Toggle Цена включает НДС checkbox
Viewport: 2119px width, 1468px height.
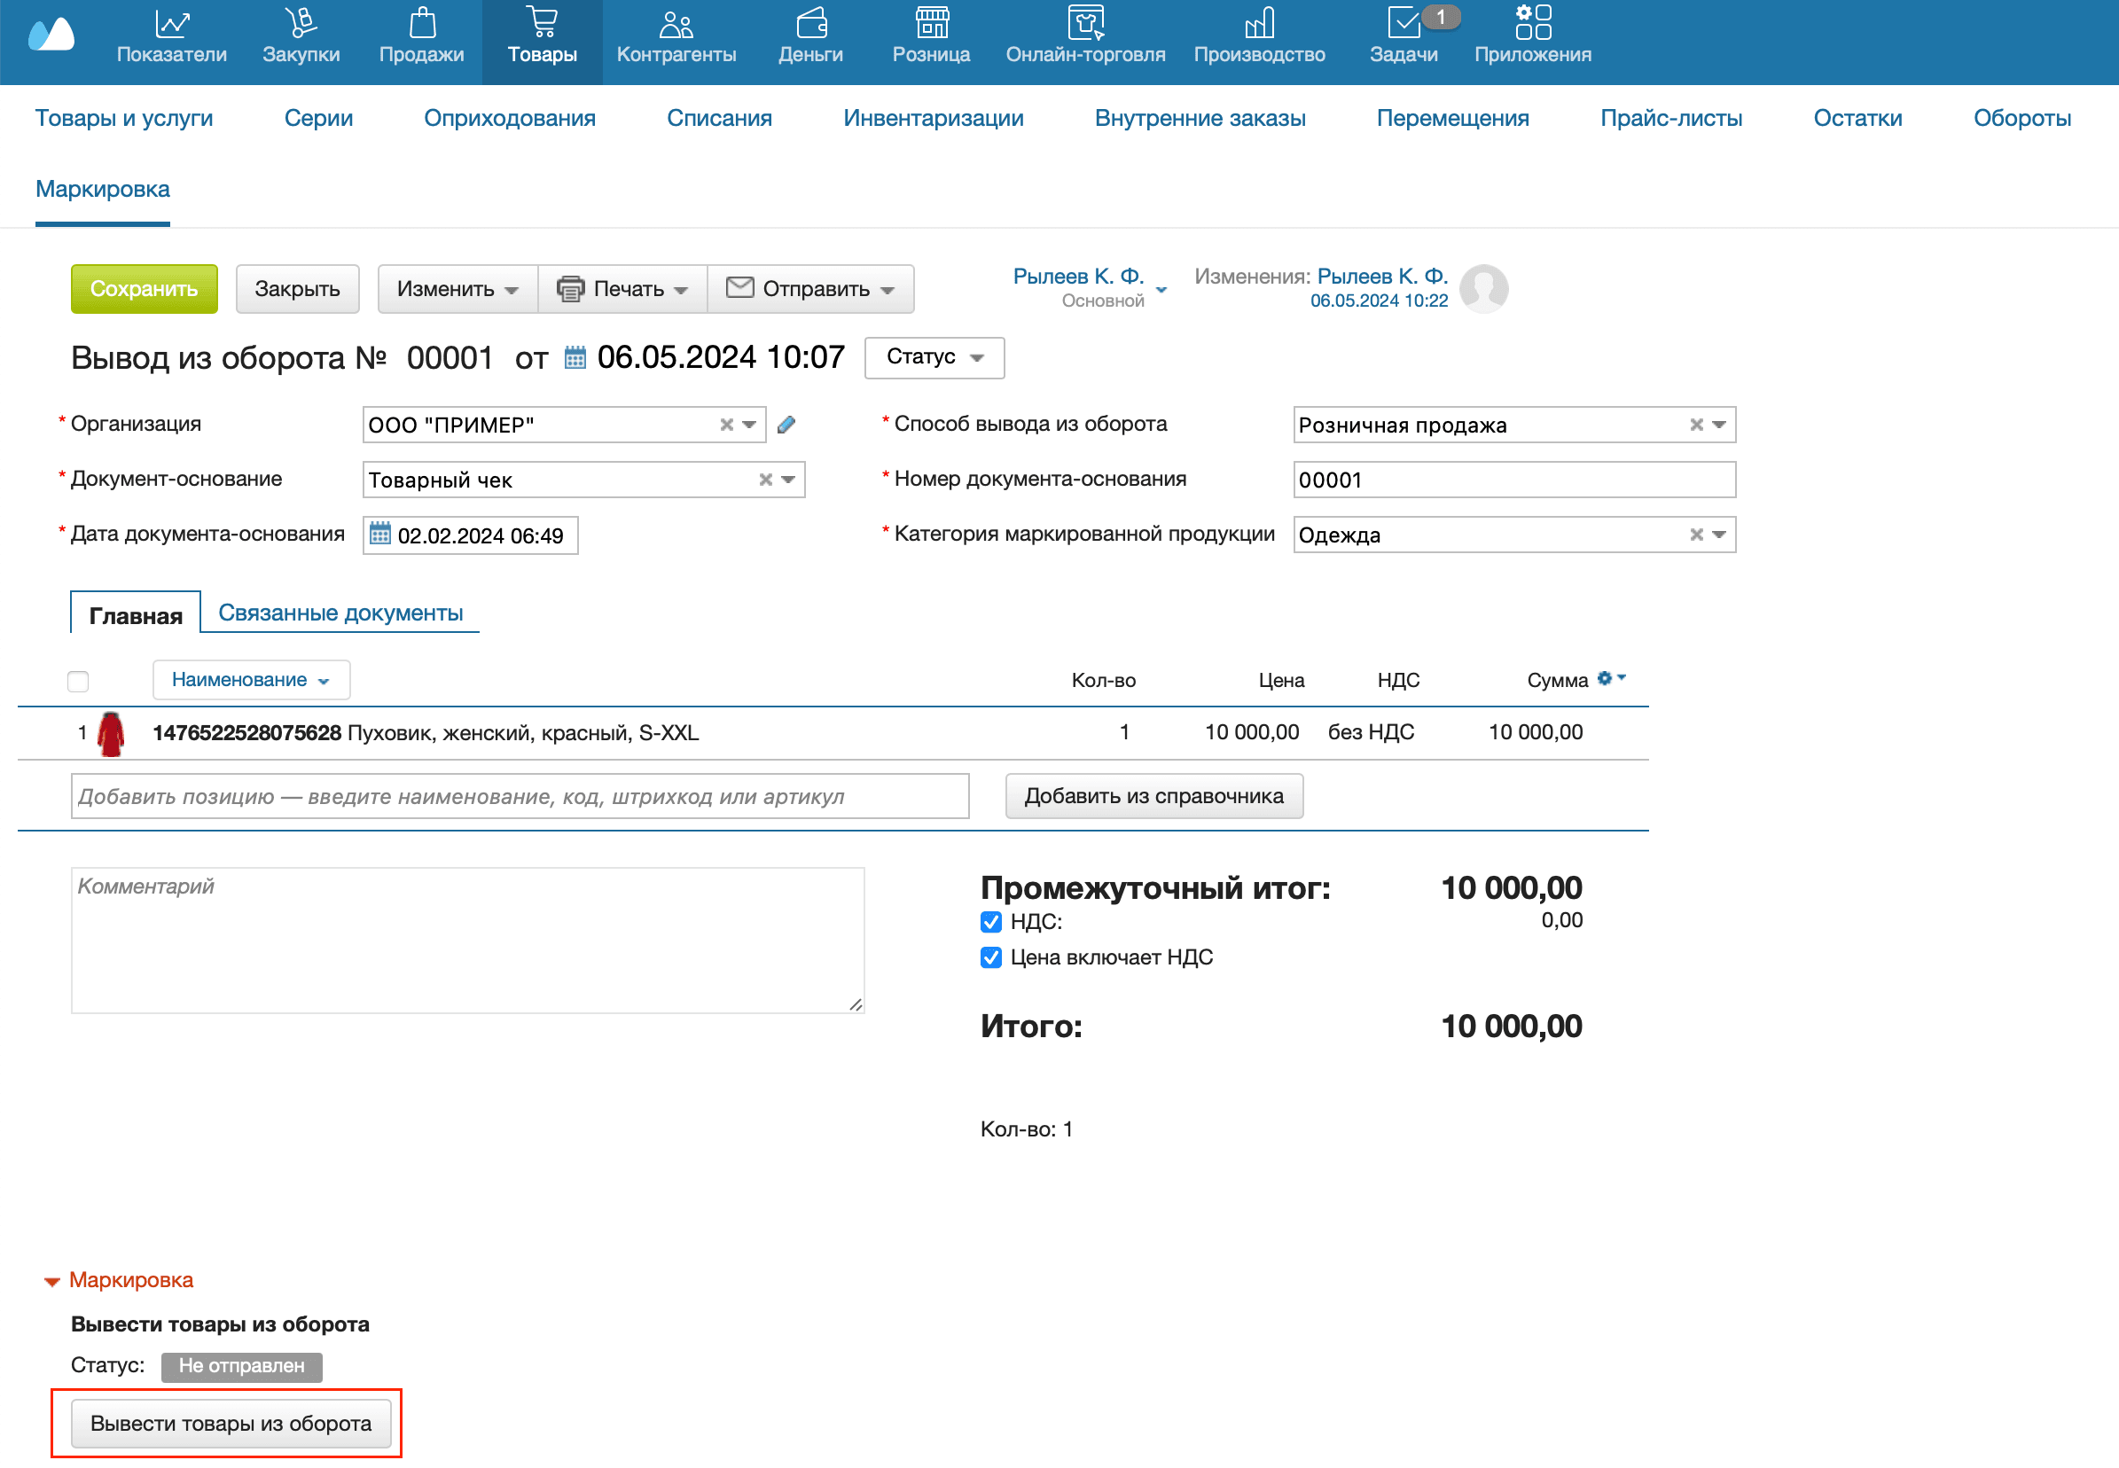(x=990, y=957)
